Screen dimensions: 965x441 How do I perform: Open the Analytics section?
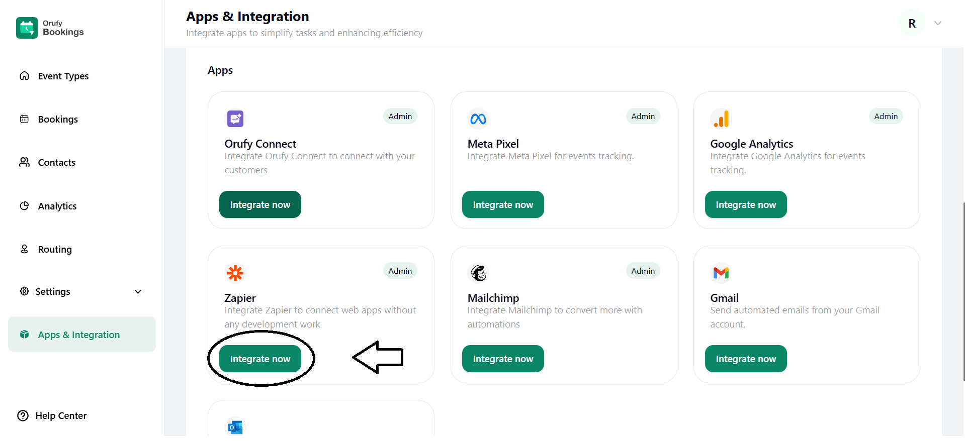(57, 206)
